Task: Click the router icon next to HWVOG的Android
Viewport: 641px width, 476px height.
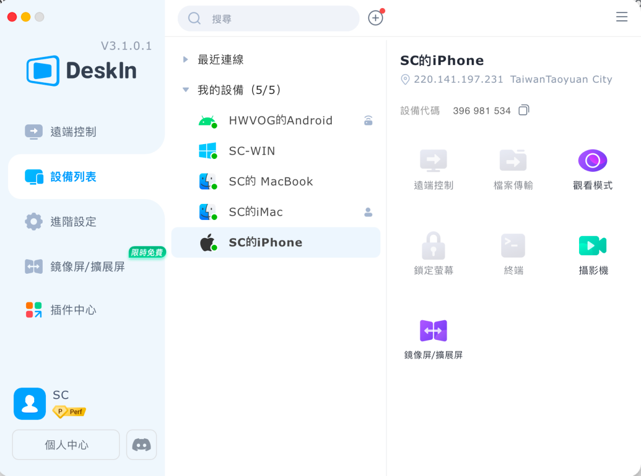Action: point(368,121)
